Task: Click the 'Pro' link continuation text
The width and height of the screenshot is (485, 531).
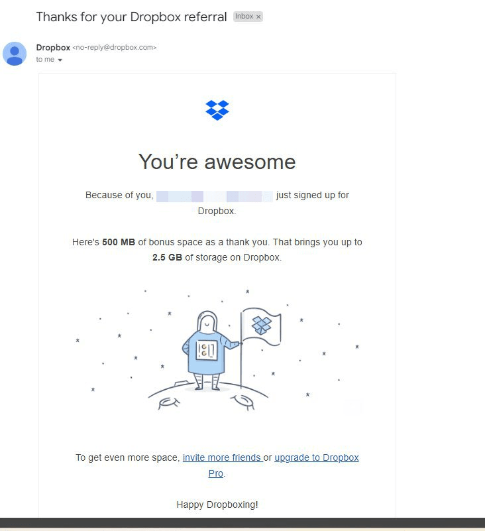Action: tap(216, 473)
